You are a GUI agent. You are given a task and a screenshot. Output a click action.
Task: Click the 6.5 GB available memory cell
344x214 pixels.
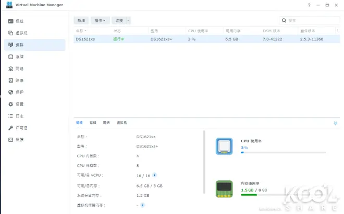[x=231, y=39]
